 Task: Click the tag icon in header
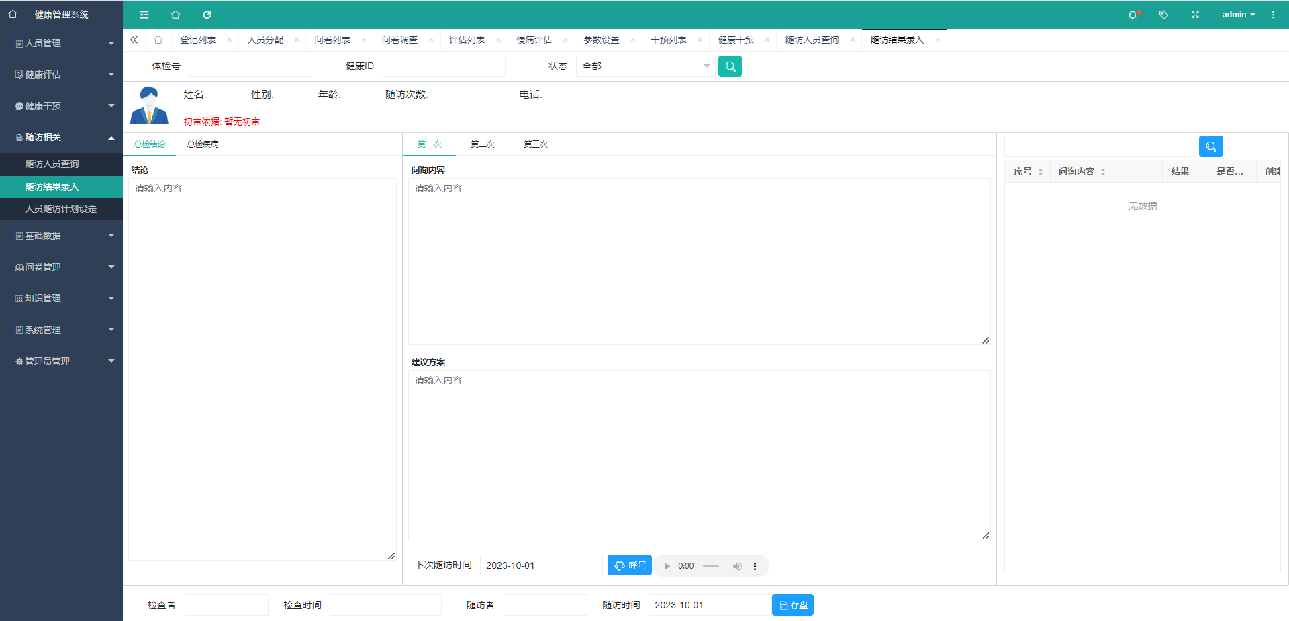(x=1163, y=15)
